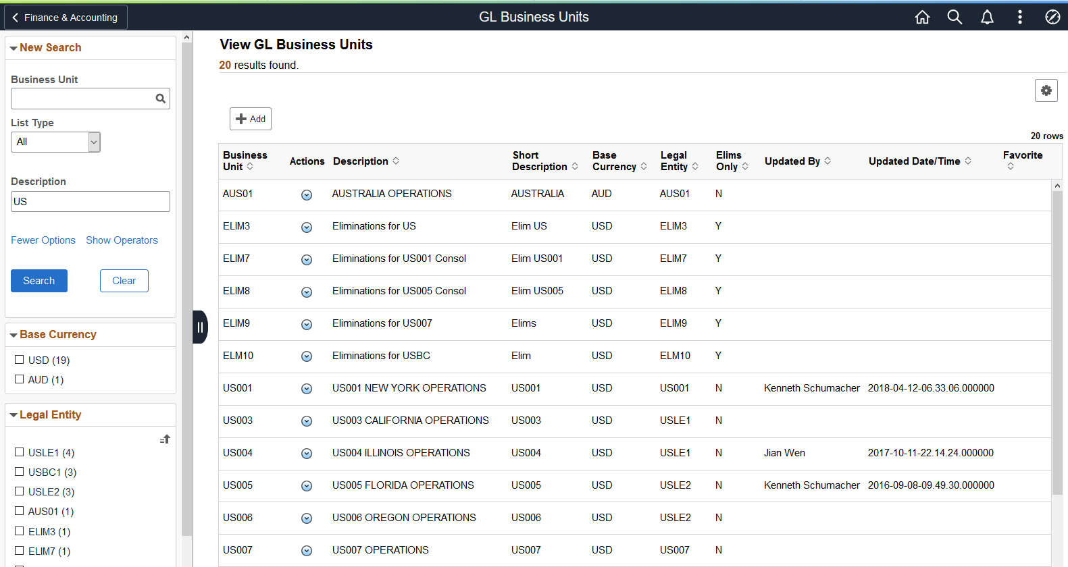Open the grid settings gear icon

click(1046, 90)
